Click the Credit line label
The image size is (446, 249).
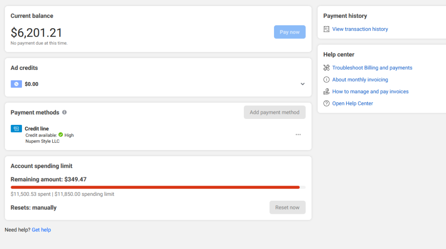point(37,129)
